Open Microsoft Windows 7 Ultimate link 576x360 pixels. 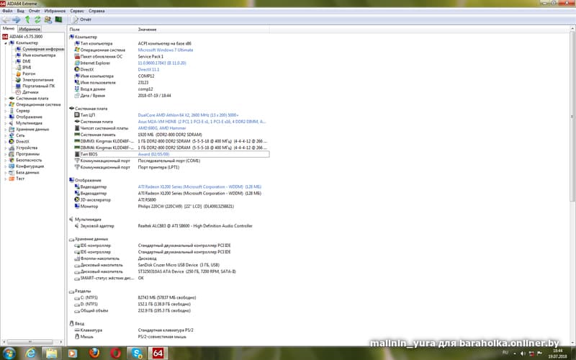pyautogui.click(x=166, y=50)
